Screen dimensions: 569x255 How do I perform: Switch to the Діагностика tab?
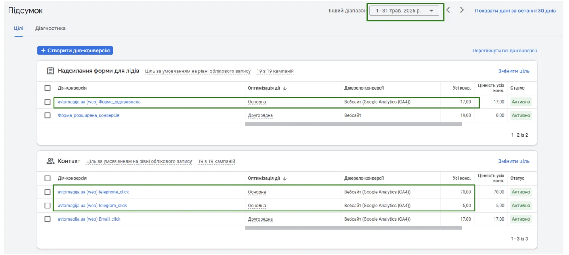coord(50,28)
